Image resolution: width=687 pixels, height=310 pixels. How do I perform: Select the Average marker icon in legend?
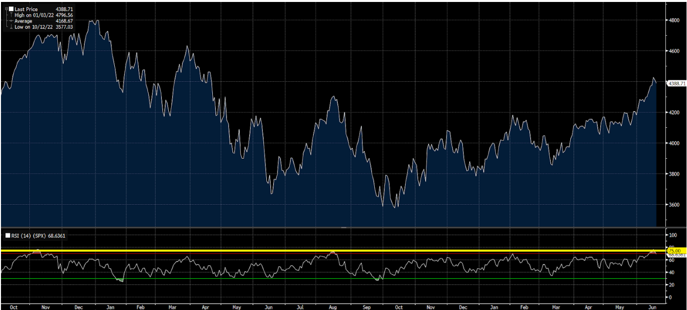pos(11,21)
